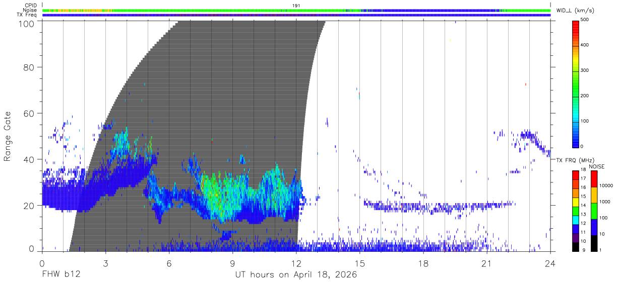Click the 1000 label on noise colorbar
Screen dimensions: 619x285
click(x=605, y=202)
